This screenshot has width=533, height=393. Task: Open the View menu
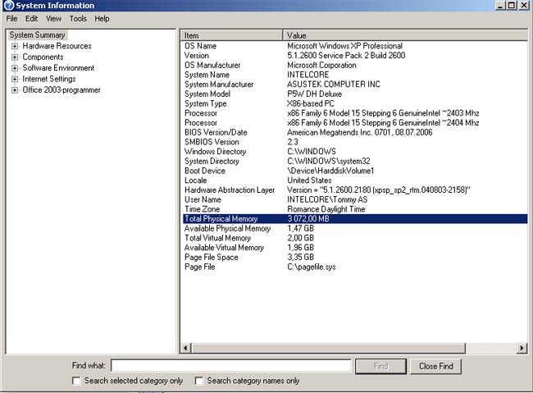click(x=53, y=19)
